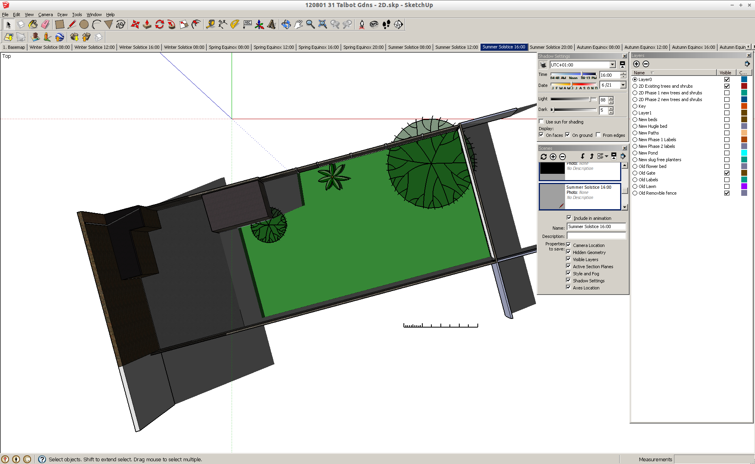Select the Rotate tool
Image resolution: width=755 pixels, height=464 pixels.
pyautogui.click(x=159, y=24)
